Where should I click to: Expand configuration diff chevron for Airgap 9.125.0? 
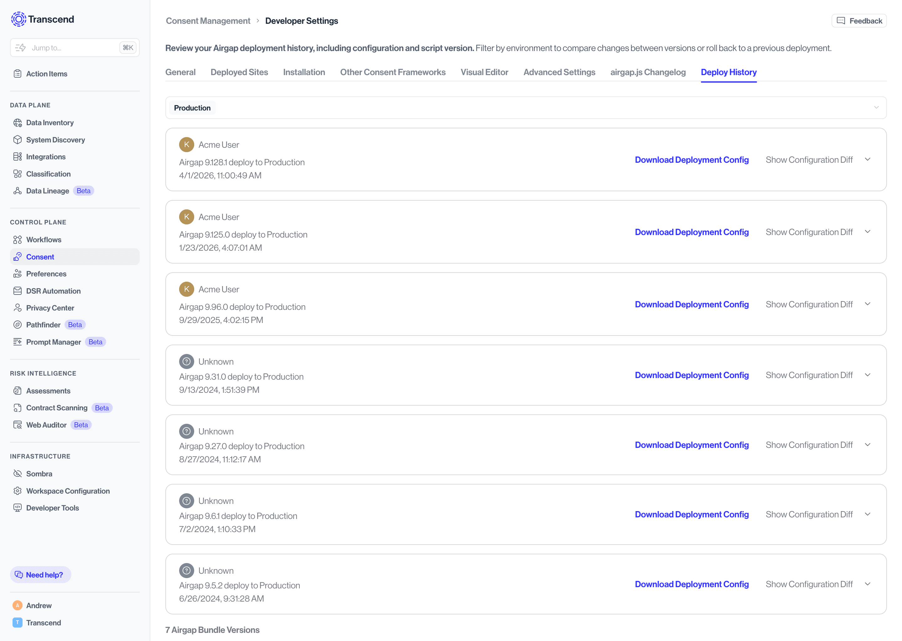(x=867, y=232)
